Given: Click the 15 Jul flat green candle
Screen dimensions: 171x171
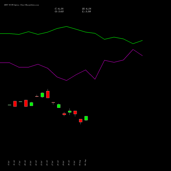Looking at the screenshot, I should (x=10, y=105).
